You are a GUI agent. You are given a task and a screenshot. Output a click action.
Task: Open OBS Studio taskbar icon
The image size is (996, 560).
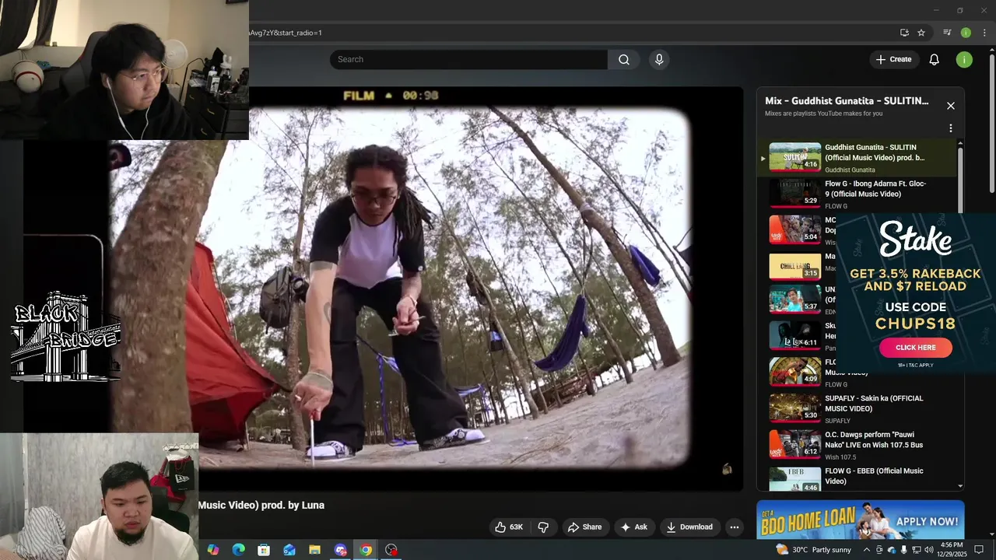point(391,550)
